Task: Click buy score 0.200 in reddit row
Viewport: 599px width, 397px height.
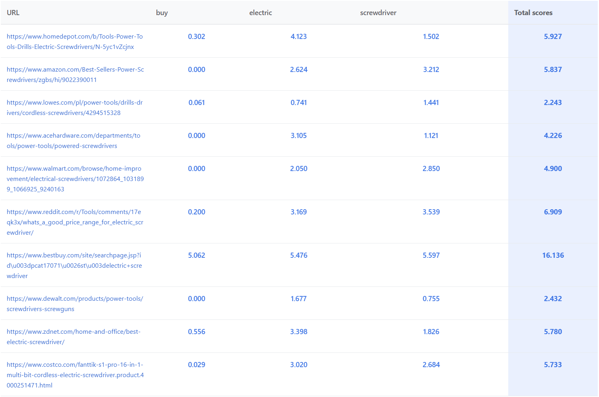Action: click(x=197, y=212)
